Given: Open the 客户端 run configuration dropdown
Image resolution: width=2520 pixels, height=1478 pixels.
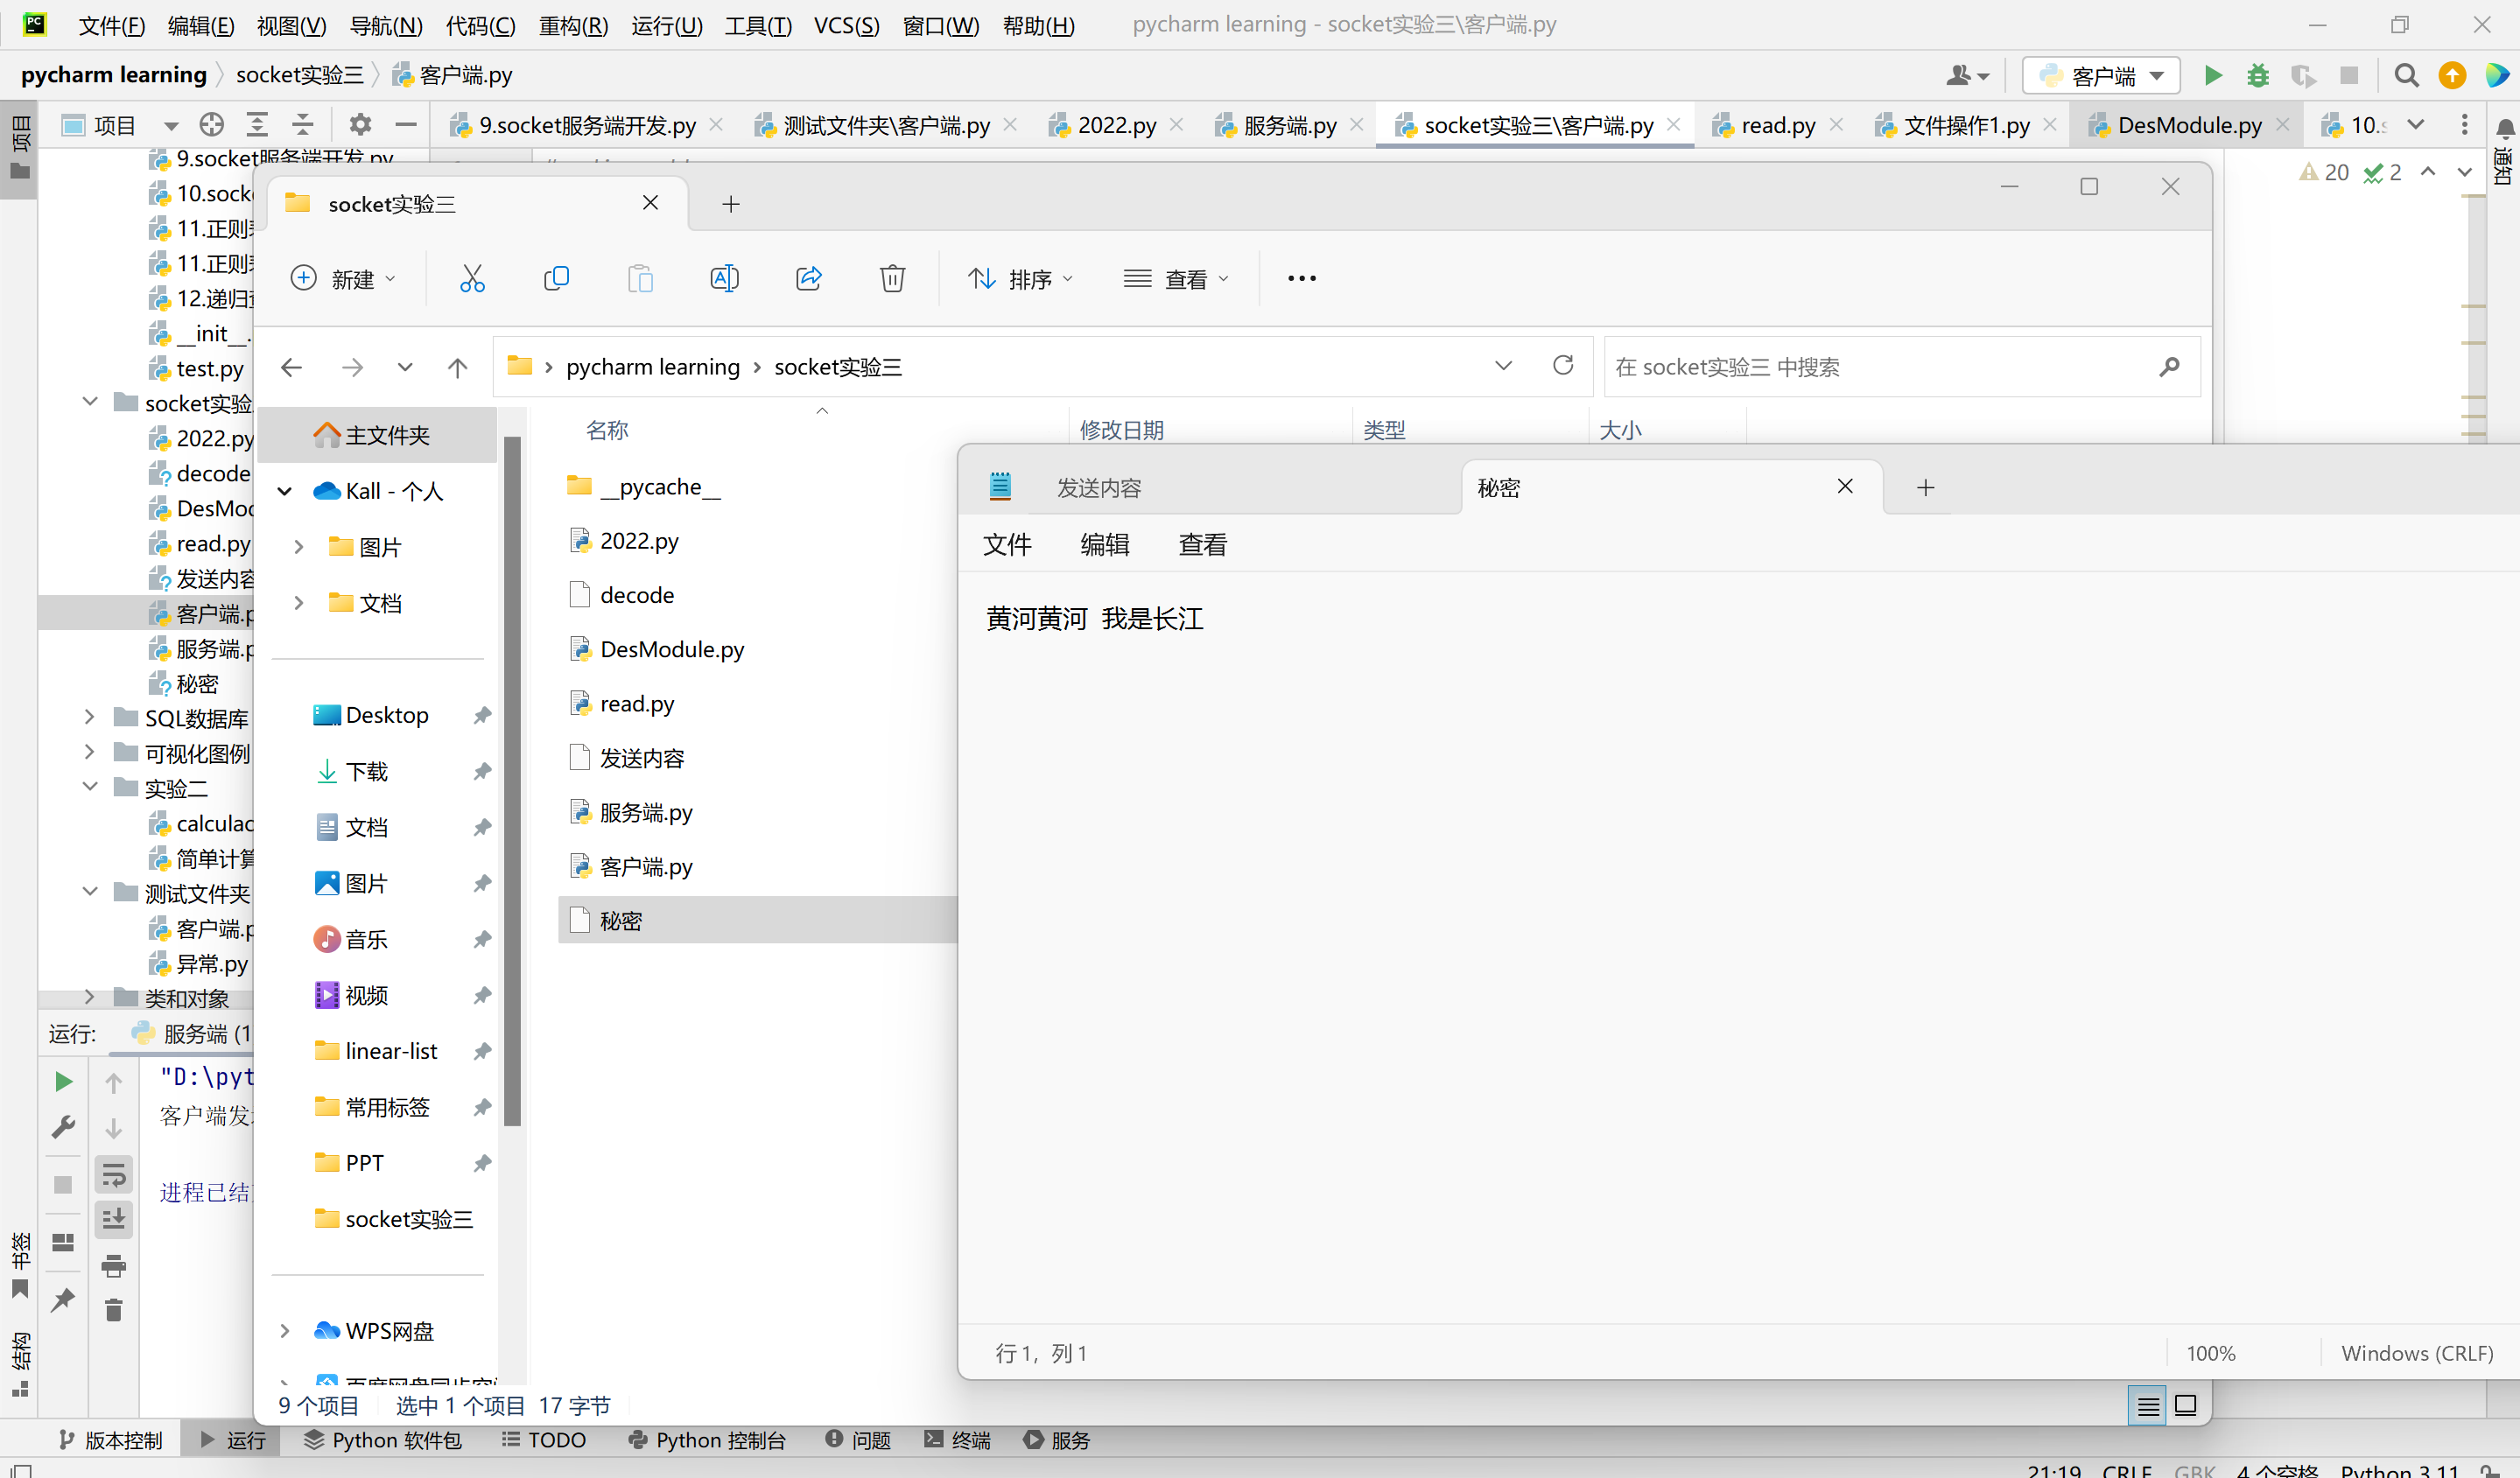Looking at the screenshot, I should click(x=2157, y=75).
